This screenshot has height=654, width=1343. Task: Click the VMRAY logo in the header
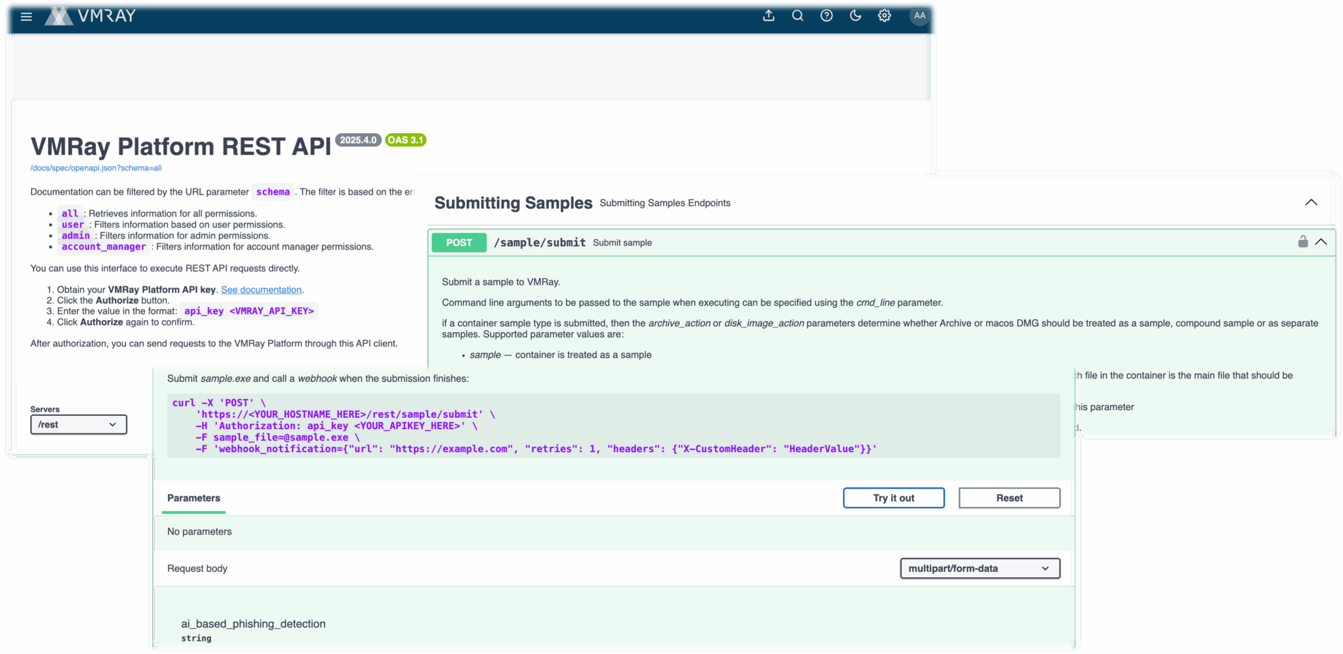[90, 16]
